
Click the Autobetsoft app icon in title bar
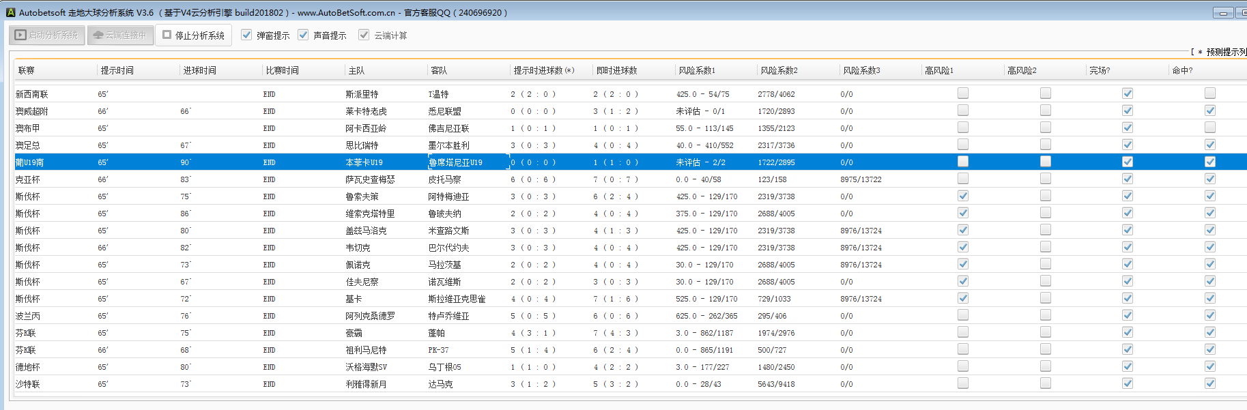[x=10, y=12]
